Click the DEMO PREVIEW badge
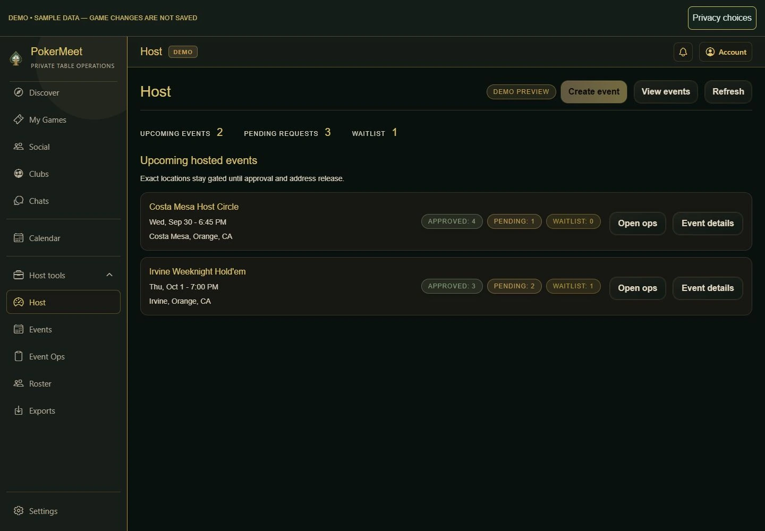765x531 pixels. [521, 92]
